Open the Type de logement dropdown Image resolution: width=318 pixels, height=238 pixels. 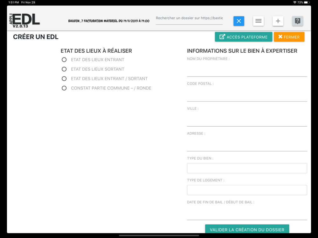247,190
